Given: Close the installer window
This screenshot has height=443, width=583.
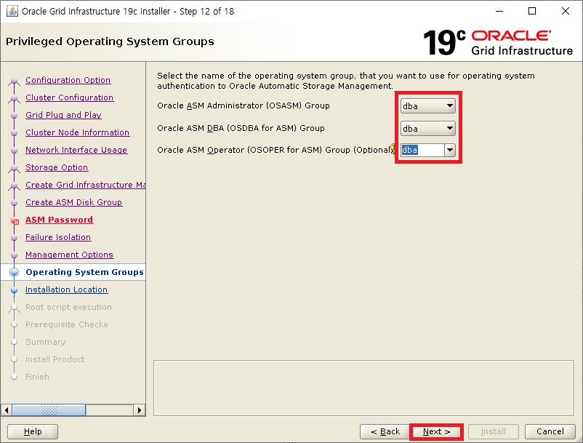Looking at the screenshot, I should (x=565, y=11).
